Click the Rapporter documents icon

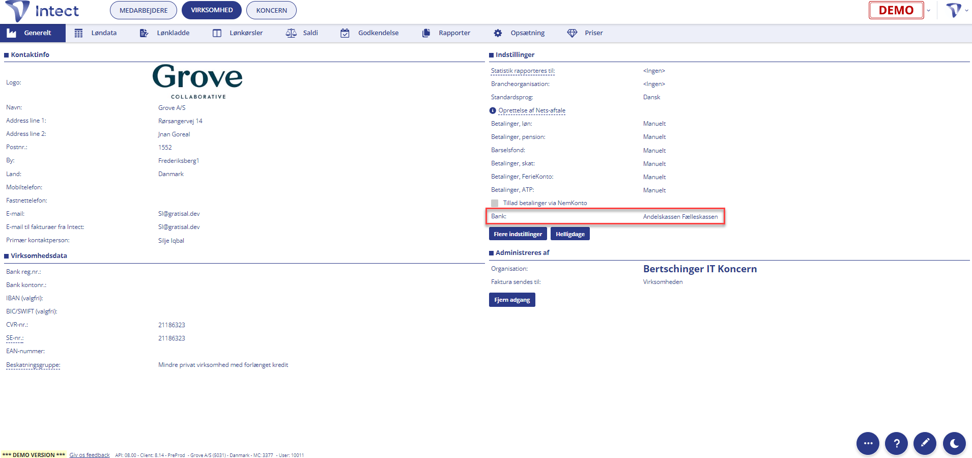coord(426,33)
